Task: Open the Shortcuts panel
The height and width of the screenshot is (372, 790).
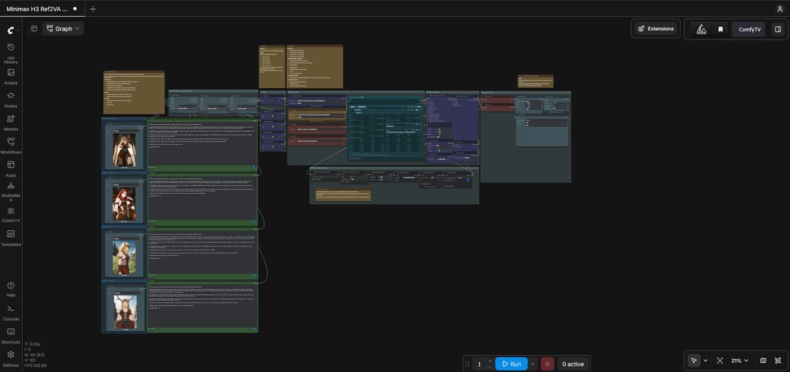Action: pos(11,335)
